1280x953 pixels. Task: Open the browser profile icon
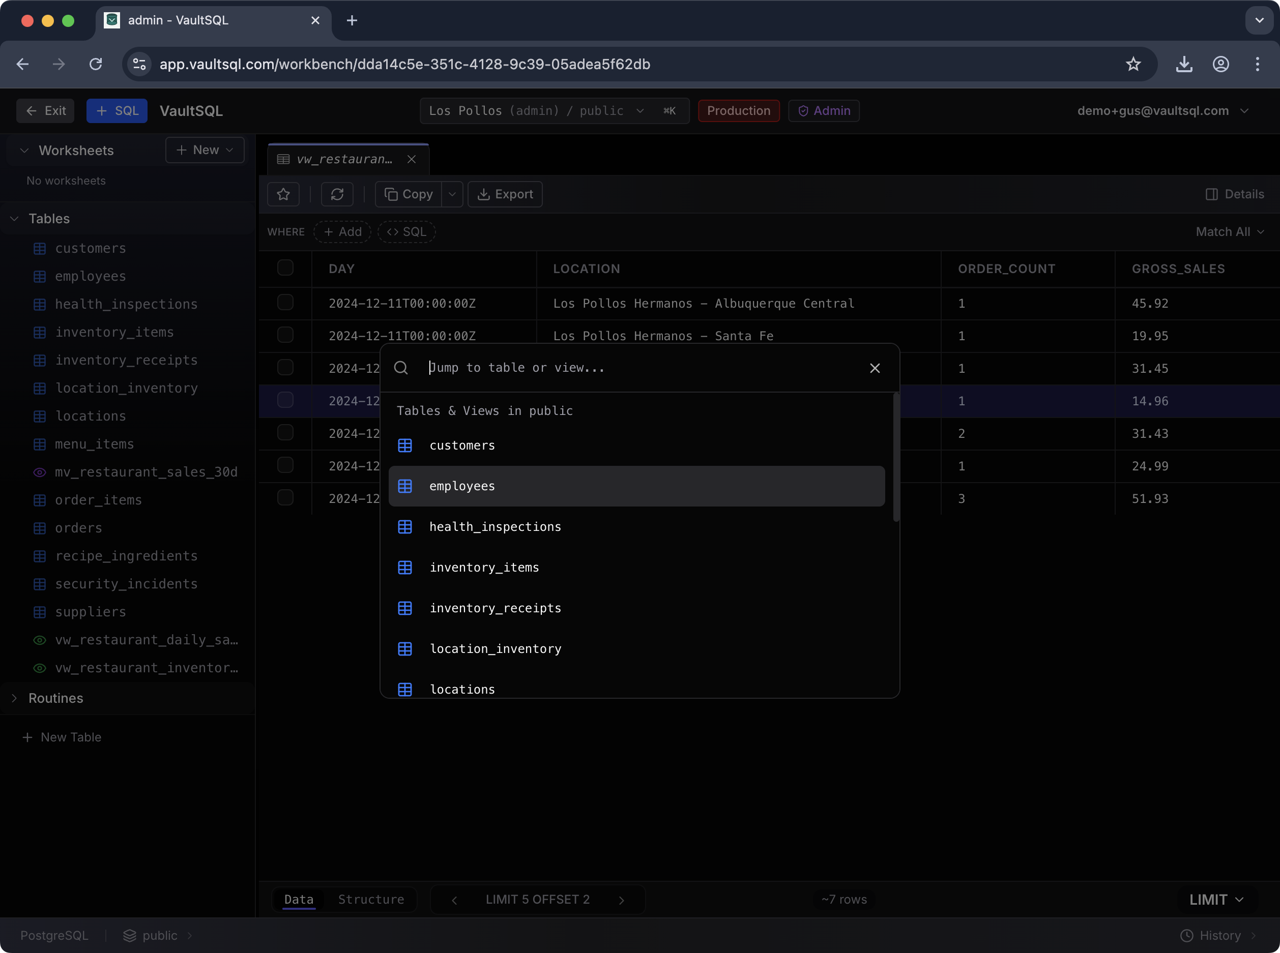(1221, 64)
